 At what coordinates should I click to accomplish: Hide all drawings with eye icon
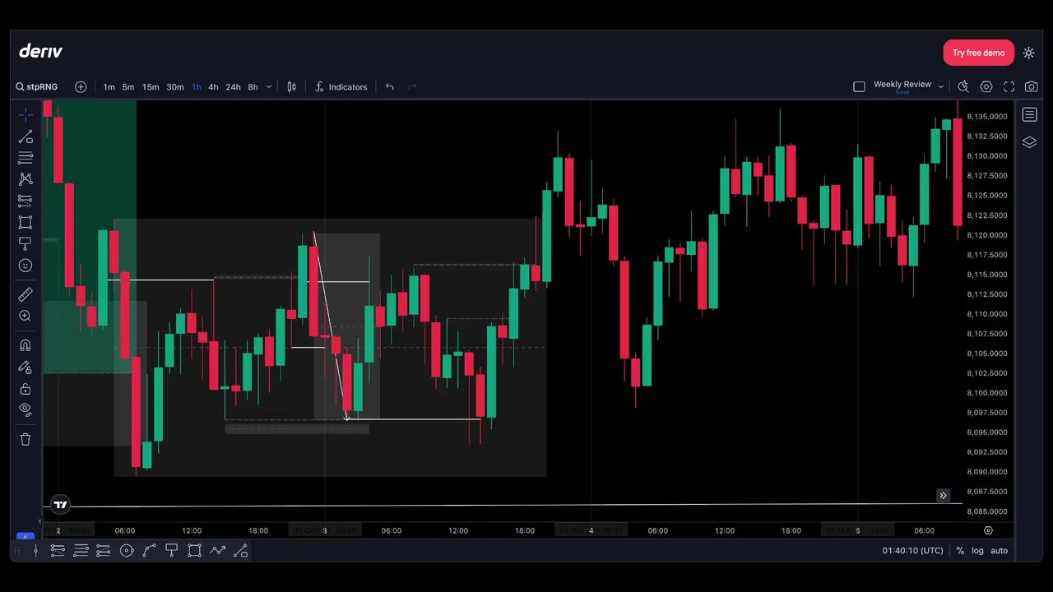[26, 409]
